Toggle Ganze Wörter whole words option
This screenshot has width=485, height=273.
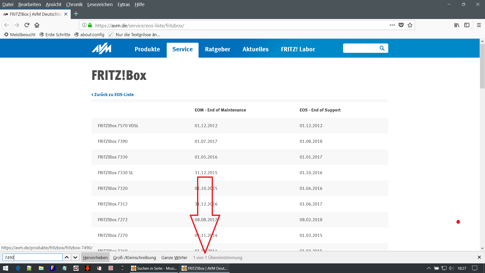point(174,258)
